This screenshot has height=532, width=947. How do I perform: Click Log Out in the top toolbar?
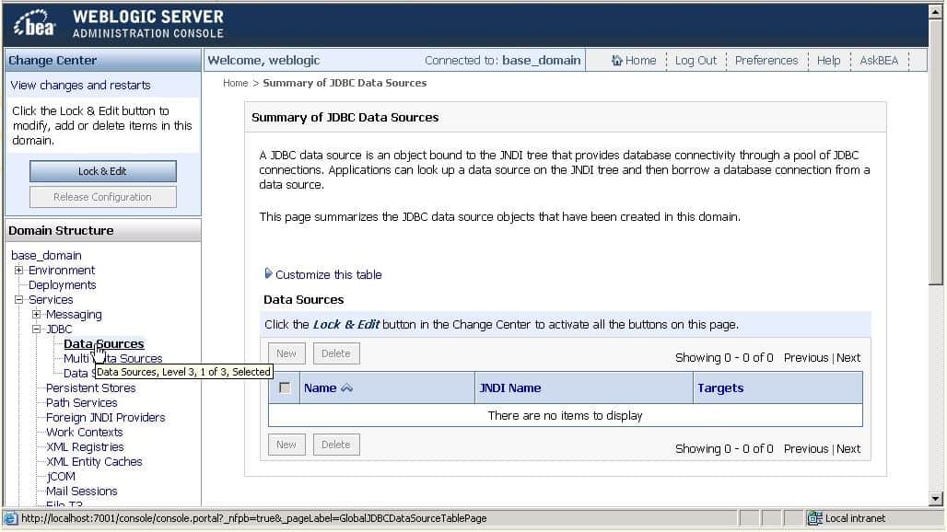pyautogui.click(x=696, y=61)
